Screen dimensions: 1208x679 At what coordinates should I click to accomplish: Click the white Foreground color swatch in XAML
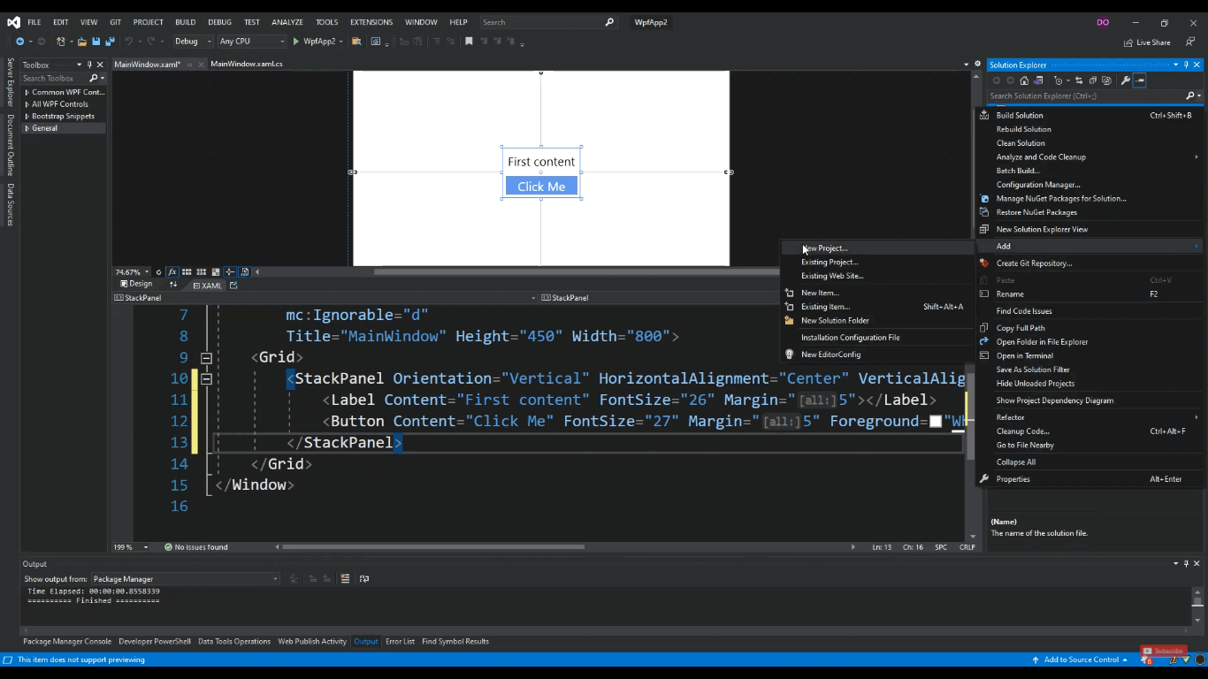pos(935,422)
